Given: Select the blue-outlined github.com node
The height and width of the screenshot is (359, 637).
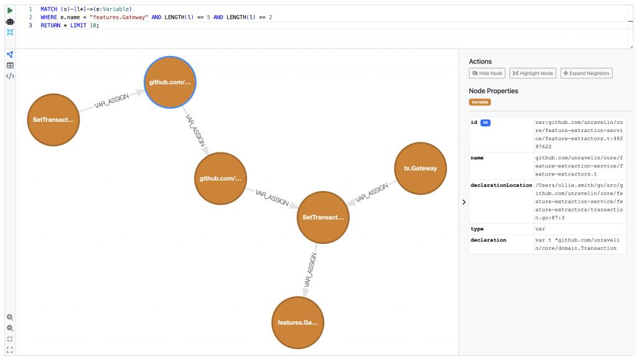Looking at the screenshot, I should pos(172,82).
